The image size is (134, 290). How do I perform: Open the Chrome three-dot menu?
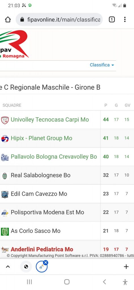pyautogui.click(x=125, y=20)
